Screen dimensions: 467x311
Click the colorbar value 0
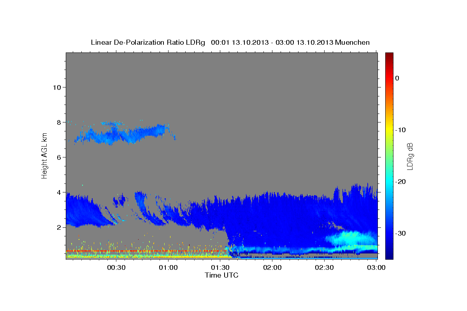tap(397, 78)
